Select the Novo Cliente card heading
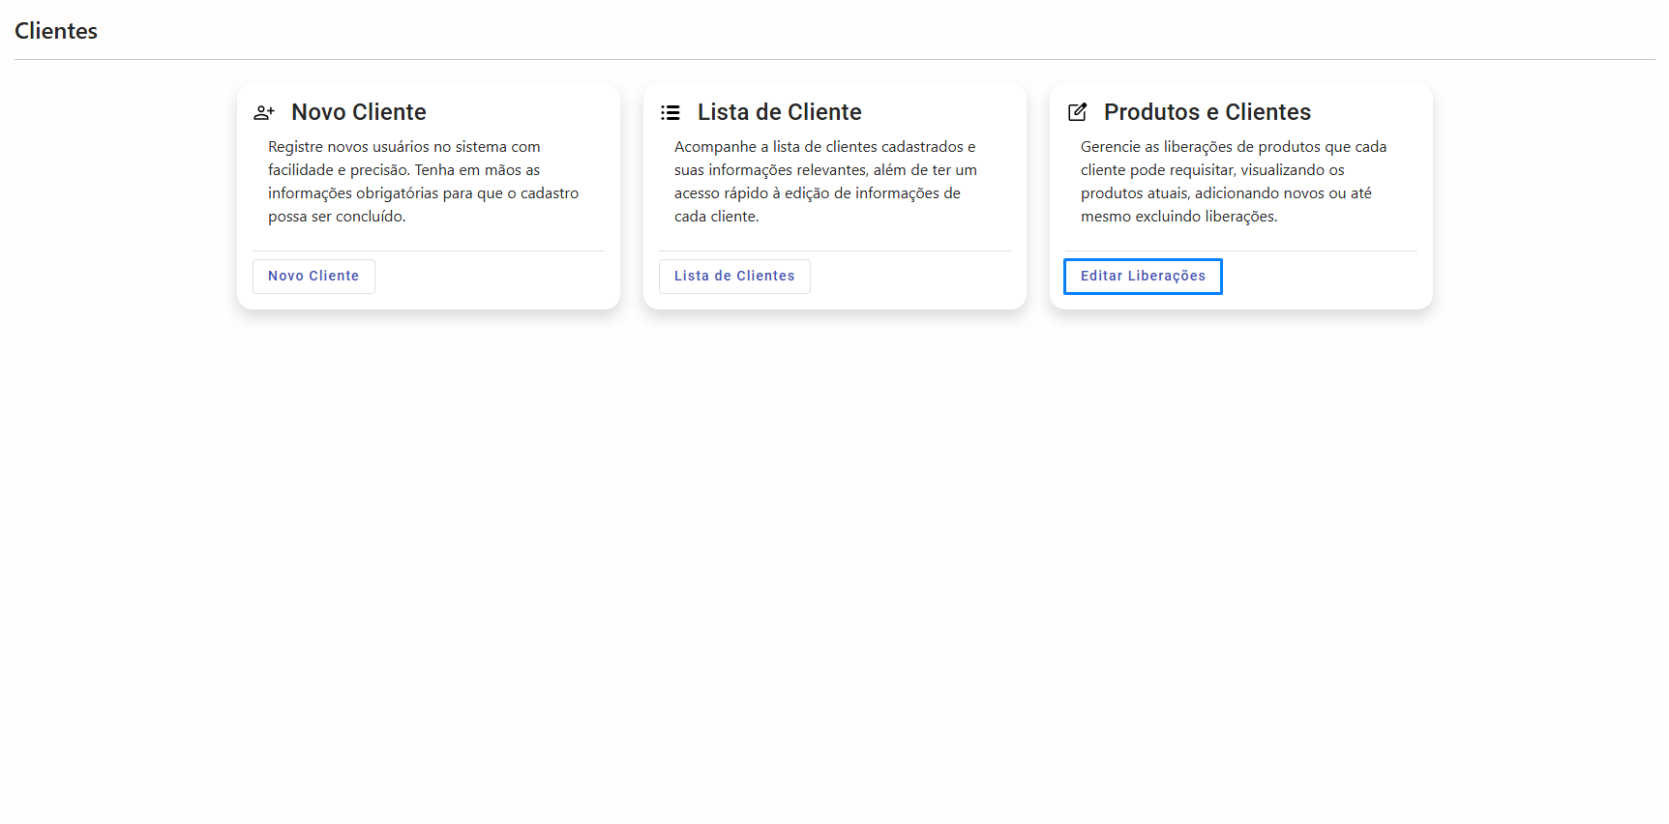The width and height of the screenshot is (1669, 824). [358, 112]
